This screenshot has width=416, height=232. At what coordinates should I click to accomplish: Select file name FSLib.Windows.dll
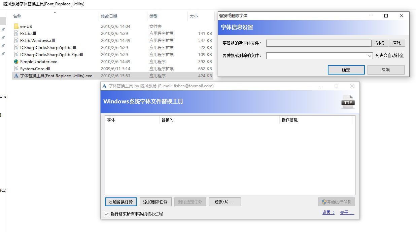tap(37, 40)
